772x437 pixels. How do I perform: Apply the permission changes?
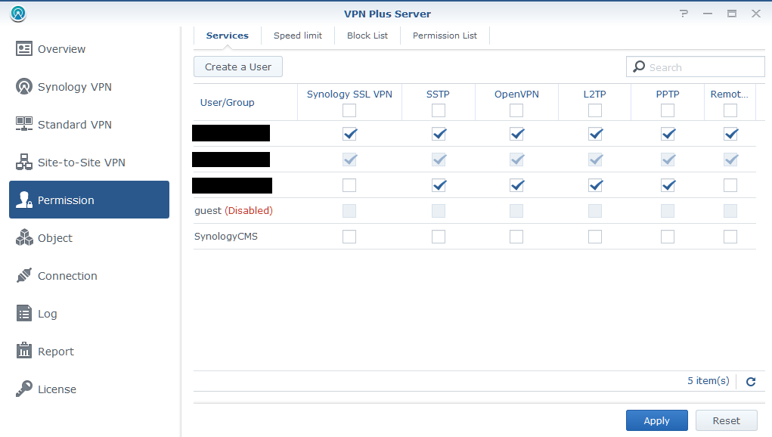pos(656,420)
